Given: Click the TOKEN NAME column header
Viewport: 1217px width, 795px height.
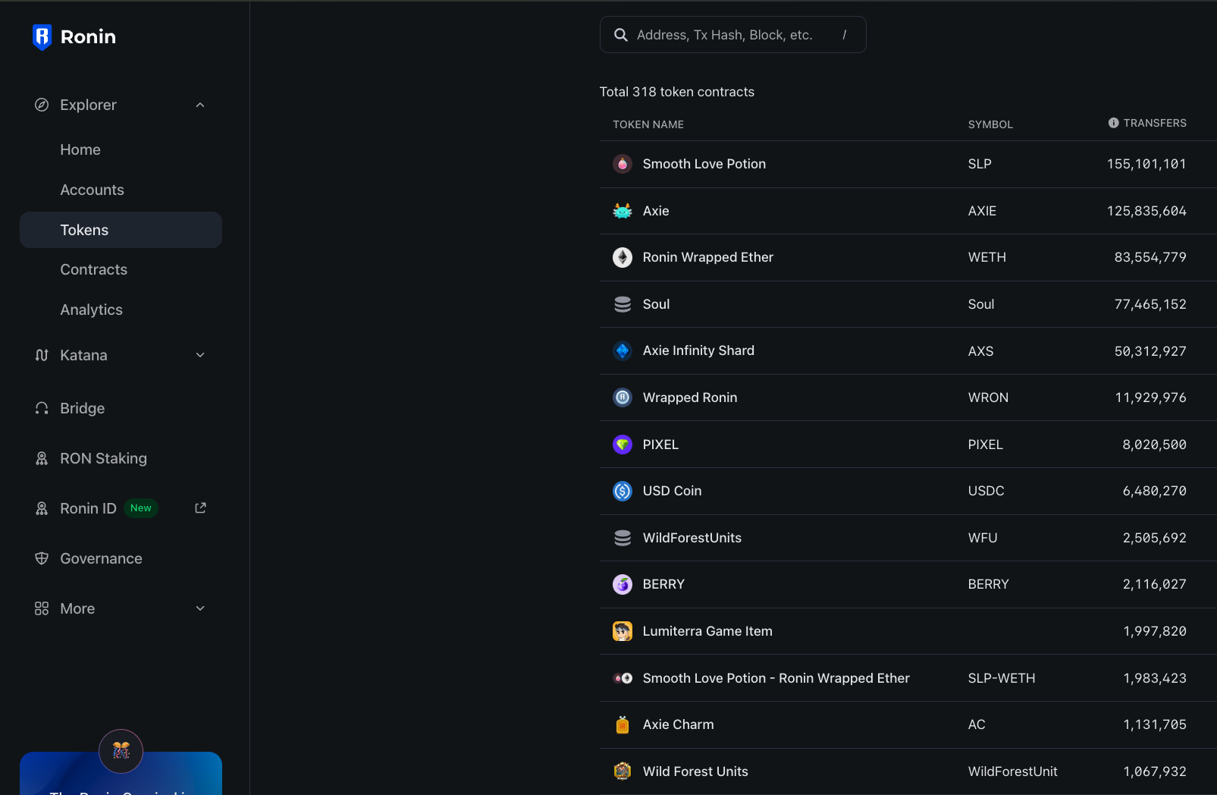Looking at the screenshot, I should [648, 124].
